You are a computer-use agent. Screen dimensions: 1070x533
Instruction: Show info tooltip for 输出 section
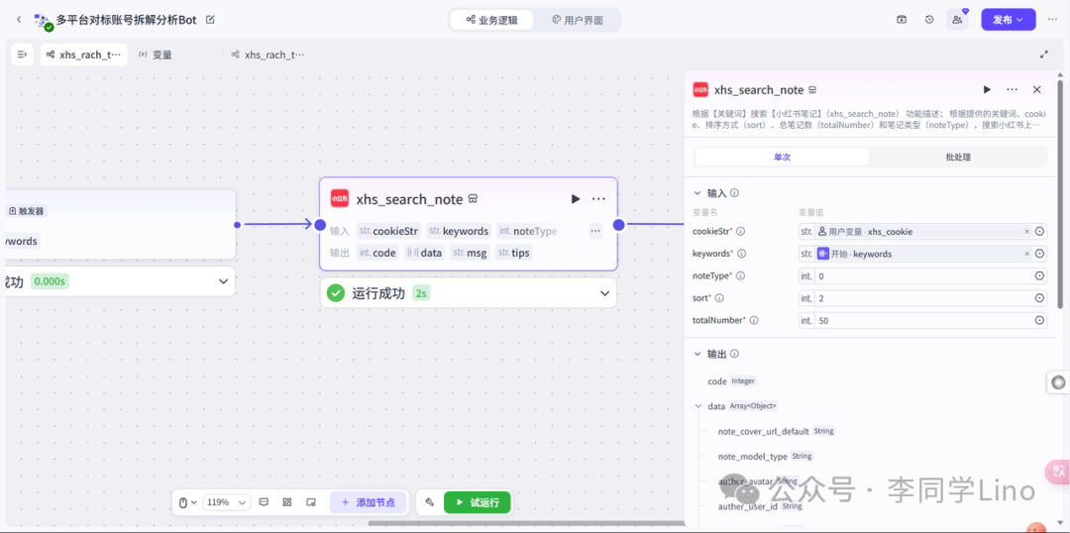tap(734, 355)
